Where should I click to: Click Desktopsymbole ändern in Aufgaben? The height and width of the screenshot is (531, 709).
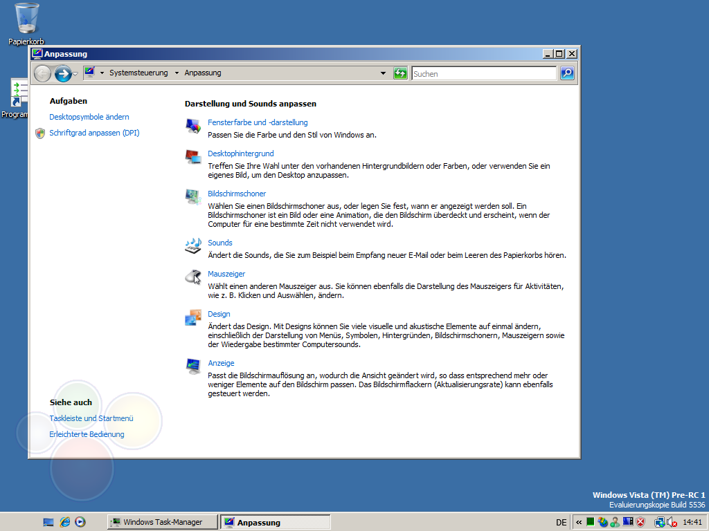point(89,117)
